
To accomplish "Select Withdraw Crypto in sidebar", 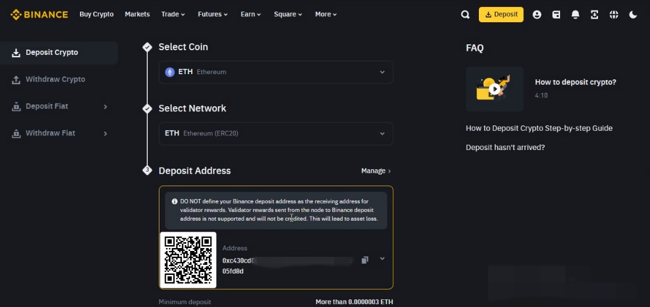I will [x=55, y=79].
